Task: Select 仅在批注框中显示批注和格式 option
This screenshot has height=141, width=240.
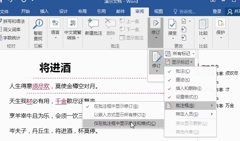Action: 123,123
